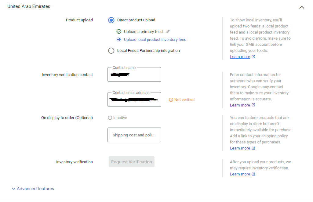Open Learn more link about inventory contact
The width and height of the screenshot is (313, 202).
(x=240, y=105)
